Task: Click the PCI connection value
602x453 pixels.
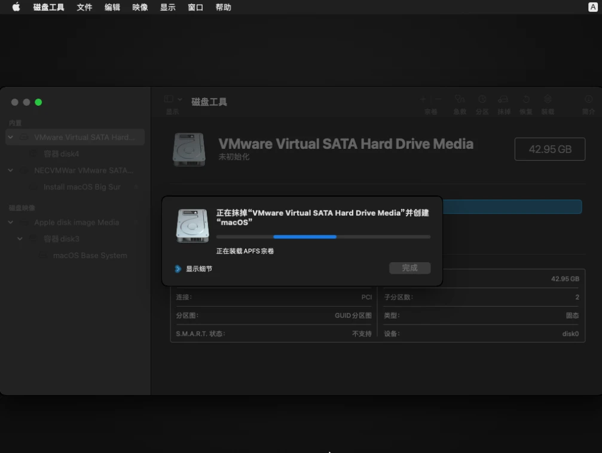Action: 366,297
